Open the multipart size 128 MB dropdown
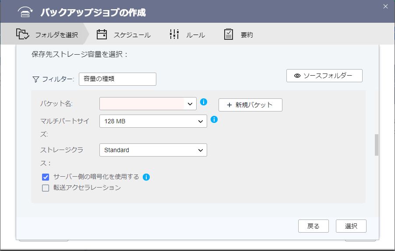The height and width of the screenshot is (251, 395). (153, 121)
